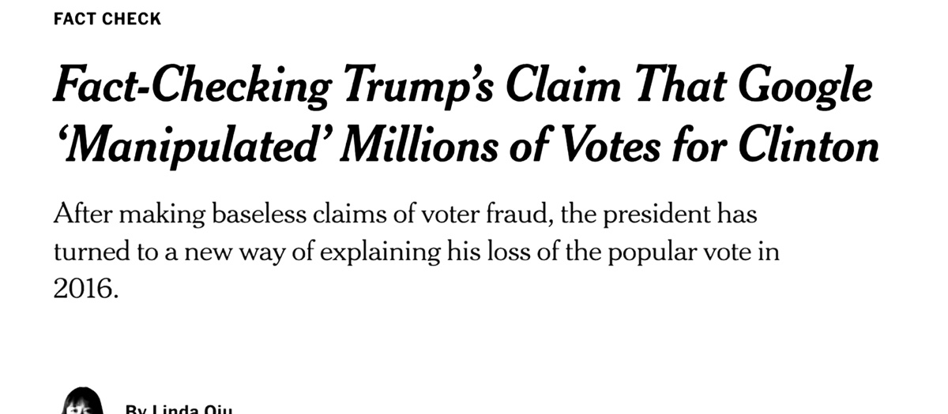948x414 pixels.
Task: Click the word After starting the summary
Action: pyautogui.click(x=77, y=214)
